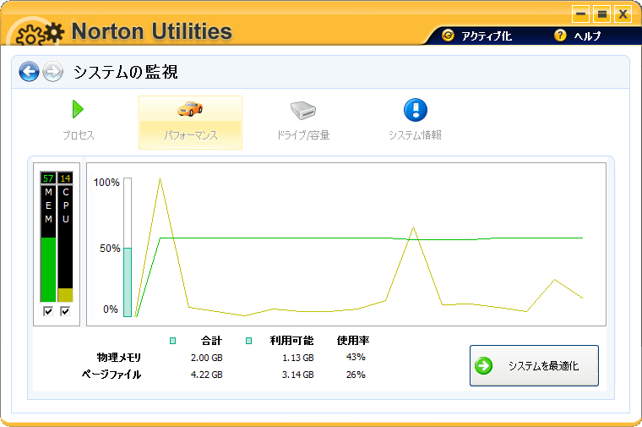Uncheck the MEM graph checkbox

[48, 311]
